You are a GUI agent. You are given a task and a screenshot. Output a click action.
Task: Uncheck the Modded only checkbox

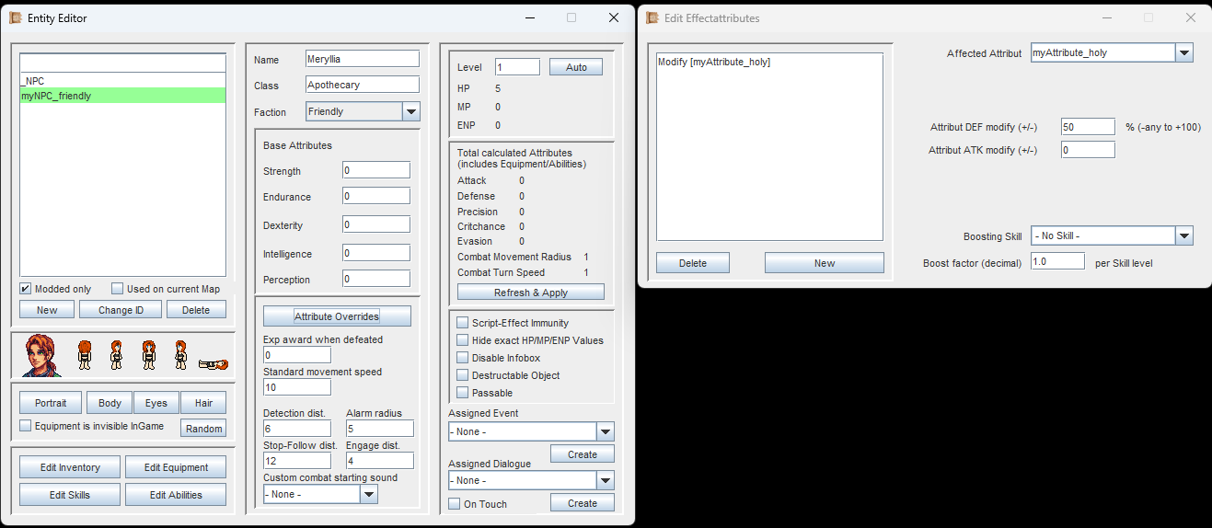tap(26, 289)
